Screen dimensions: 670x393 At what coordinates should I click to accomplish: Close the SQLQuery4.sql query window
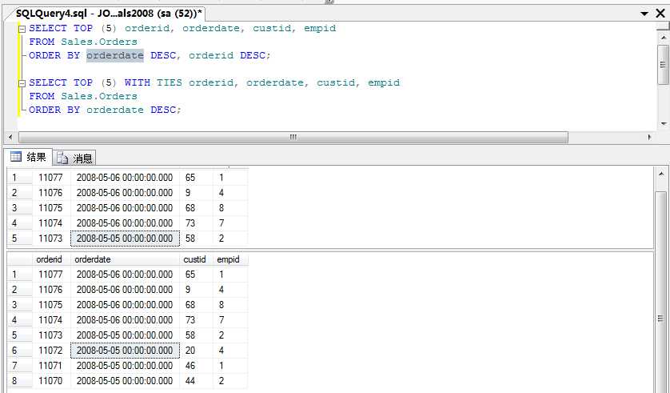click(x=660, y=14)
